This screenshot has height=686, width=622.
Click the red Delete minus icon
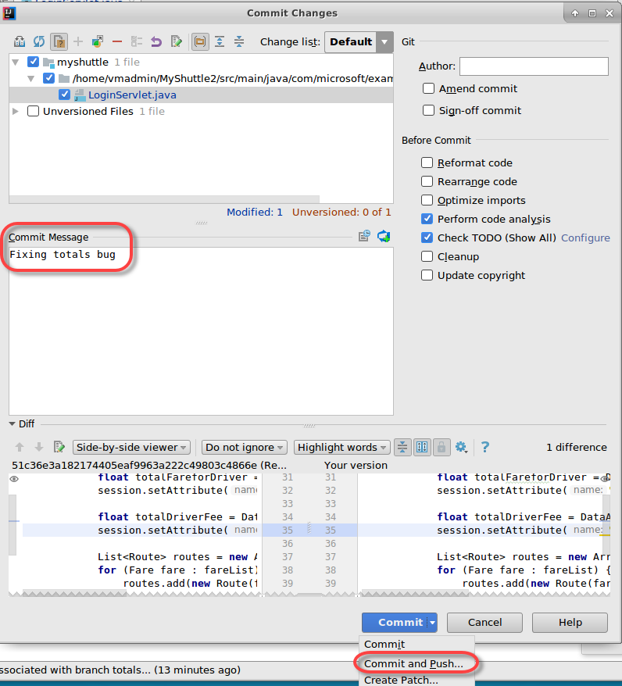[x=116, y=41]
